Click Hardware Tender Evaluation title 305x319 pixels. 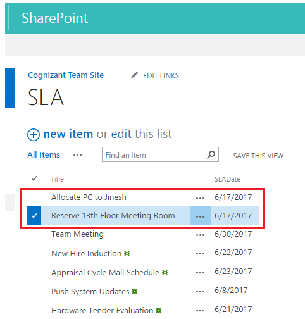103,310
